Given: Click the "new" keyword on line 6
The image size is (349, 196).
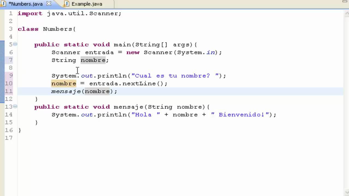Looking at the screenshot, I should [133, 53].
